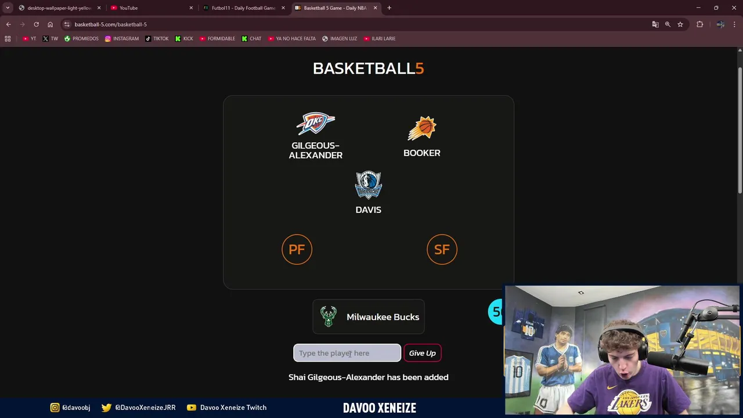Image resolution: width=743 pixels, height=418 pixels.
Task: Bookmark this page with the star icon
Action: point(680,24)
